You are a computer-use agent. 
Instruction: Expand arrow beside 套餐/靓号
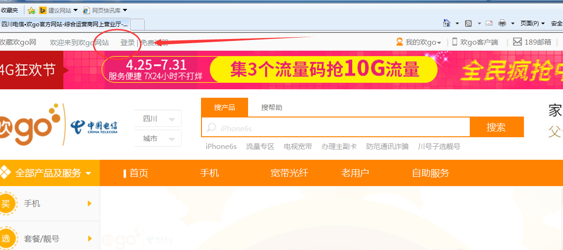pos(90,239)
